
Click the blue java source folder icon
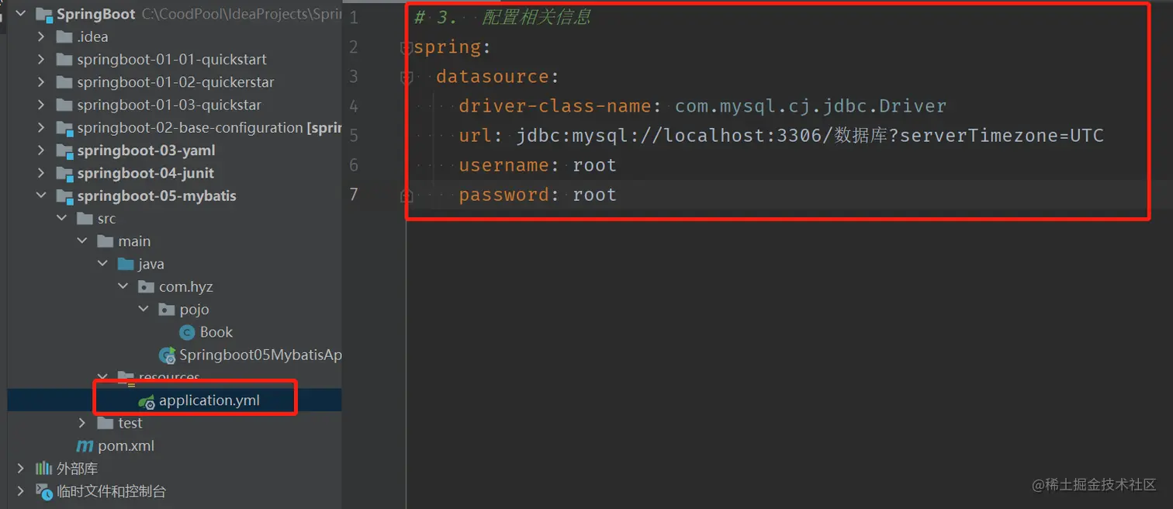tap(126, 264)
